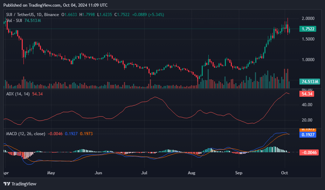Viewport: 325px width, 190px height.
Task: Click the Aug label on time axis
Action: tap(192, 173)
